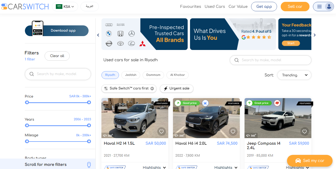Click the Download app button
This screenshot has height=169, width=336.
point(57,31)
